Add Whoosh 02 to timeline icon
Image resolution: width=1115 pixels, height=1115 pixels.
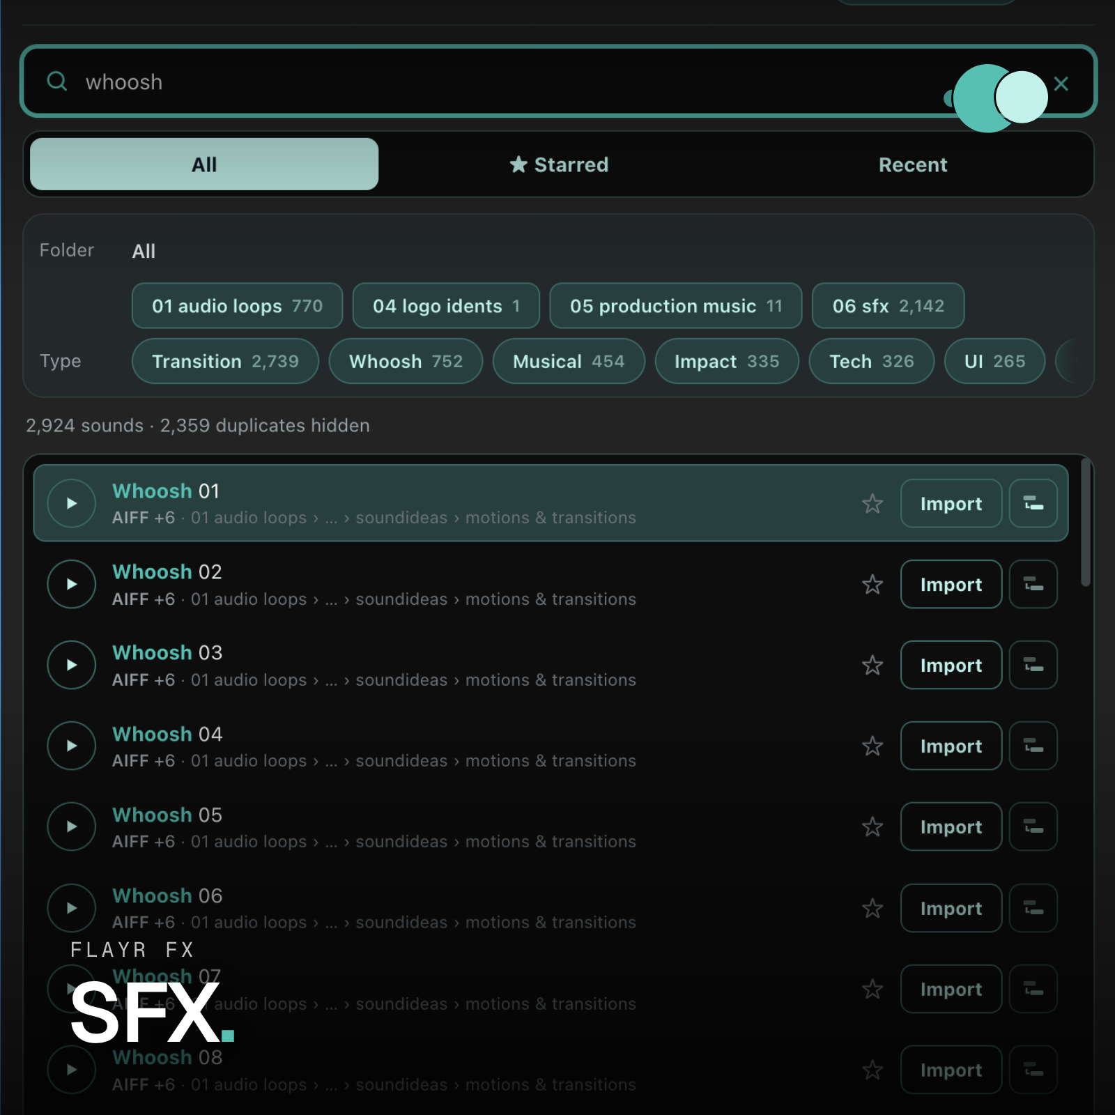(1033, 584)
